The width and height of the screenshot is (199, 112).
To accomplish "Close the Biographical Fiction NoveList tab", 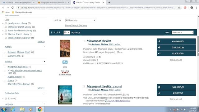I will [69, 2].
